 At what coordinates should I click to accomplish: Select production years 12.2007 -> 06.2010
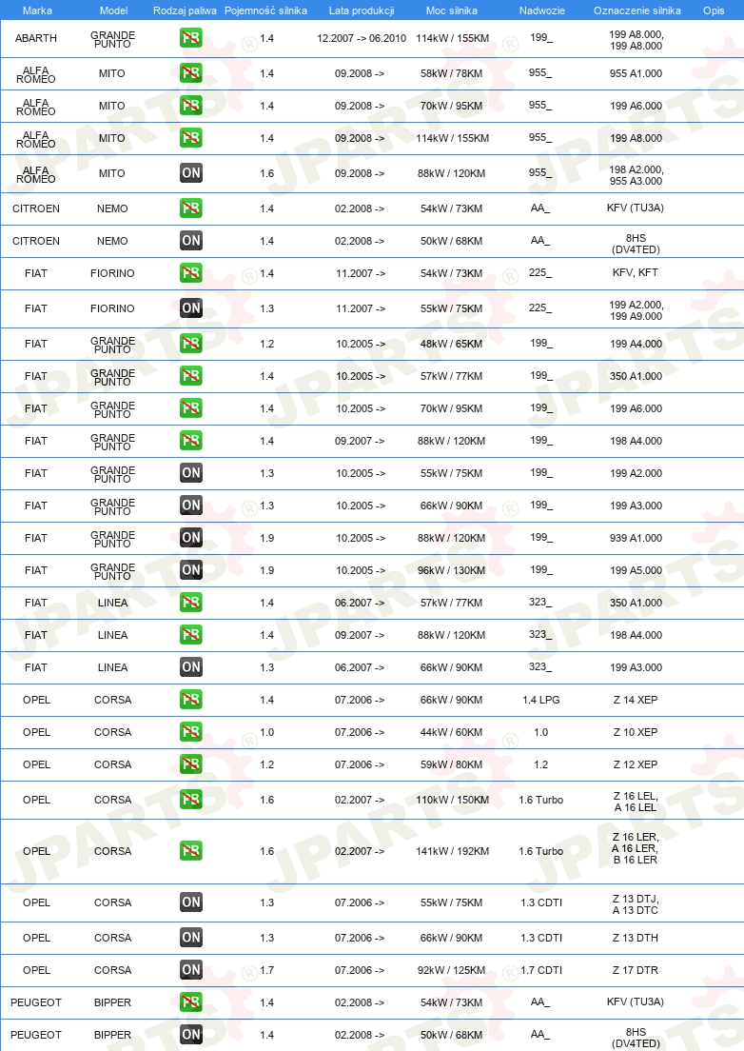click(x=362, y=38)
